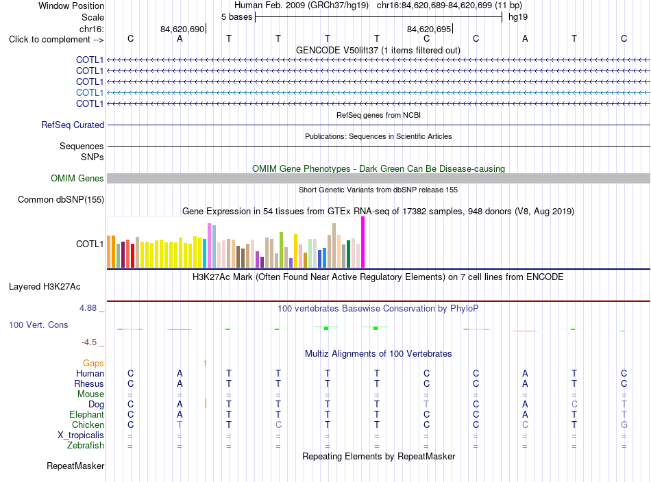The height and width of the screenshot is (482, 651).
Task: Click the "RepeatMasker" track label
Action: point(75,466)
